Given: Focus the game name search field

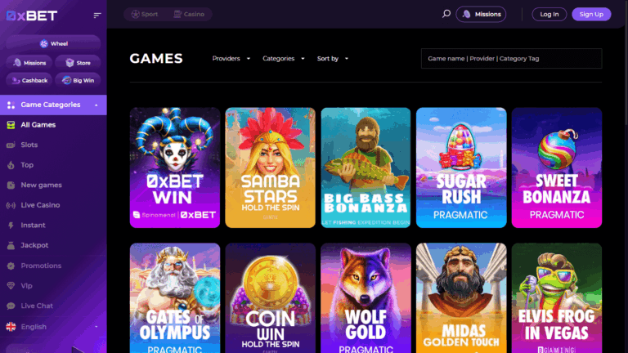Looking at the screenshot, I should [x=511, y=59].
